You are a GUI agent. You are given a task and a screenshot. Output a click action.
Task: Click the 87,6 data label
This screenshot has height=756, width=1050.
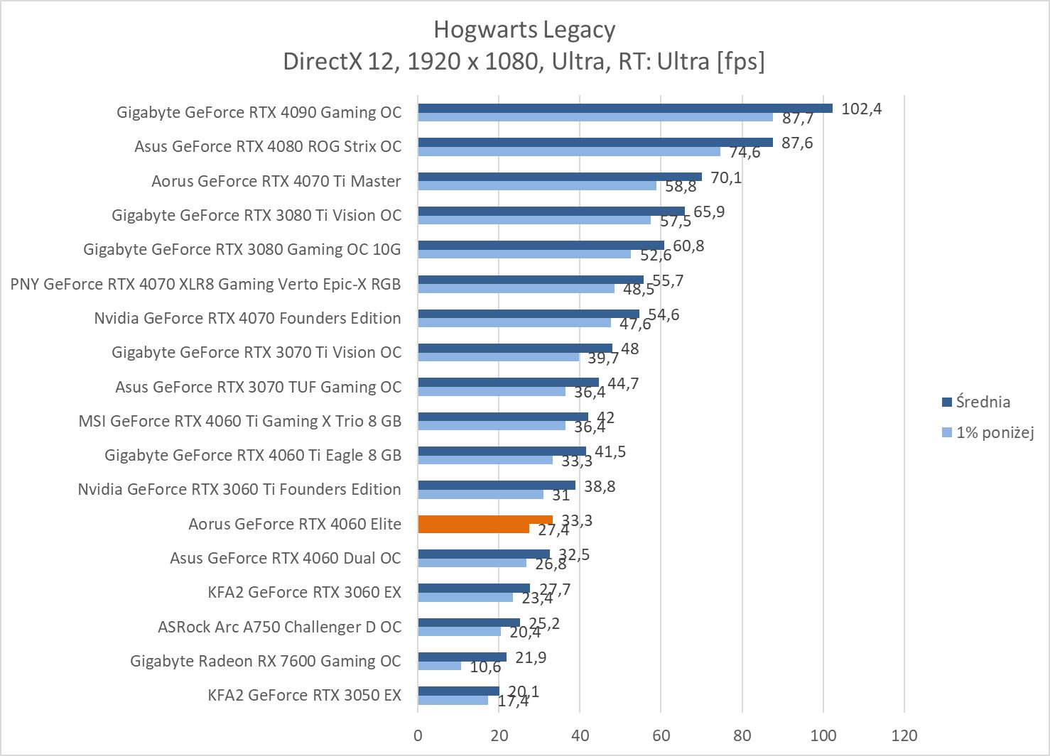click(797, 143)
